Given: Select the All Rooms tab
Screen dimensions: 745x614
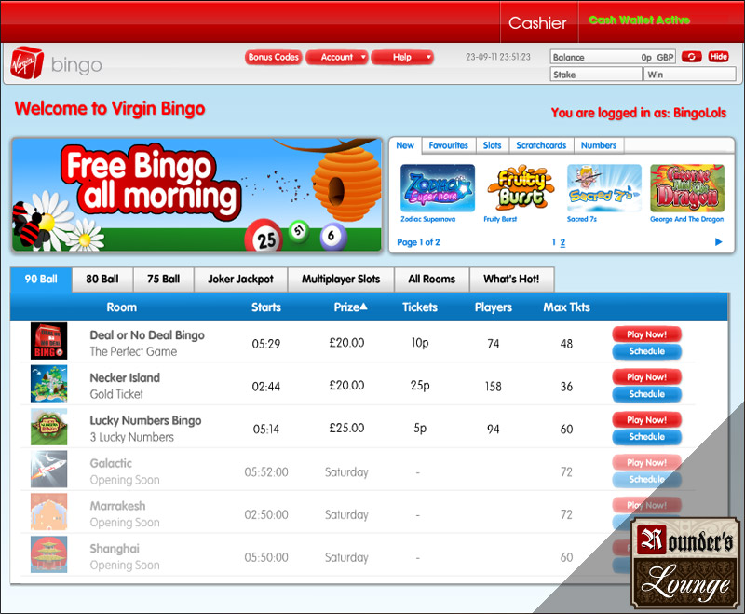Looking at the screenshot, I should coord(432,279).
